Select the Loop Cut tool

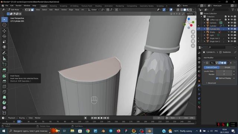[4, 86]
